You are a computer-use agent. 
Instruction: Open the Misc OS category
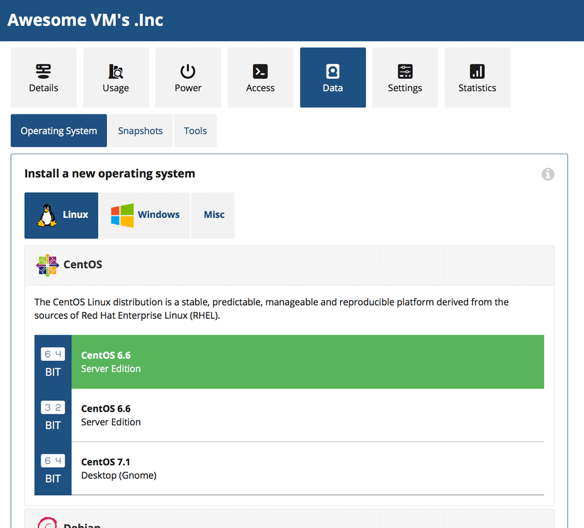(212, 214)
